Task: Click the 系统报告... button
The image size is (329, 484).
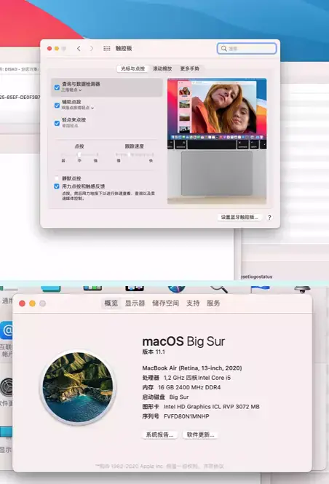Action: click(159, 435)
